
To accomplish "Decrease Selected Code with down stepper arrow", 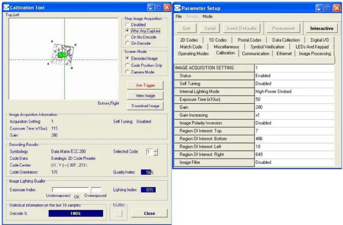I will (156, 154).
